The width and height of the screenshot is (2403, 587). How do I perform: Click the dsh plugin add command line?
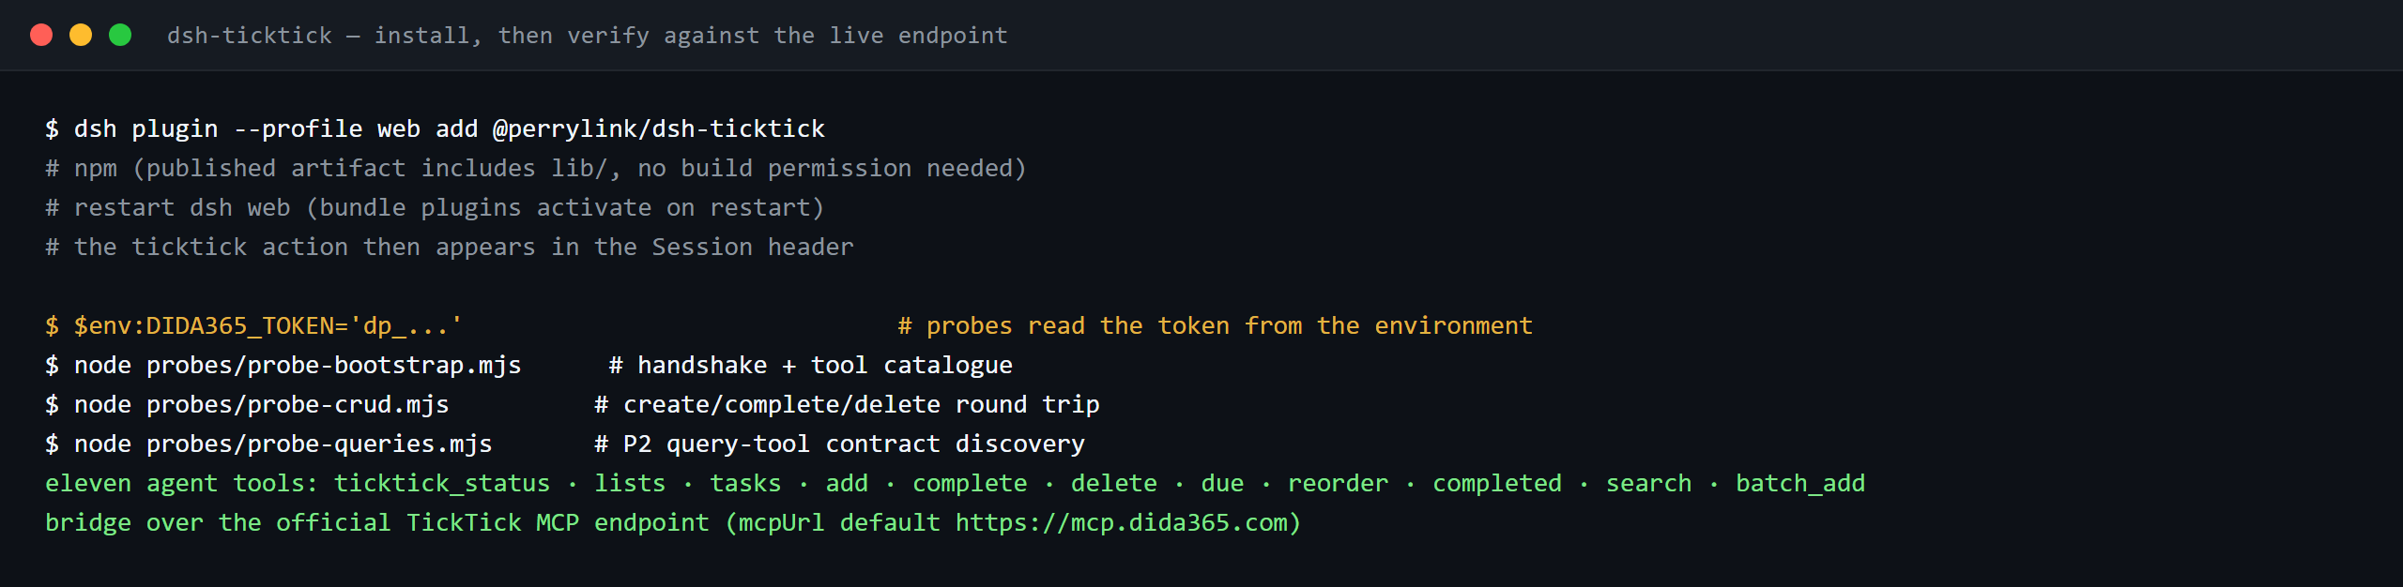pyautogui.click(x=435, y=128)
